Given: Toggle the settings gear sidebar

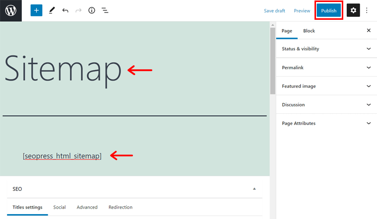Looking at the screenshot, I should 353,10.
